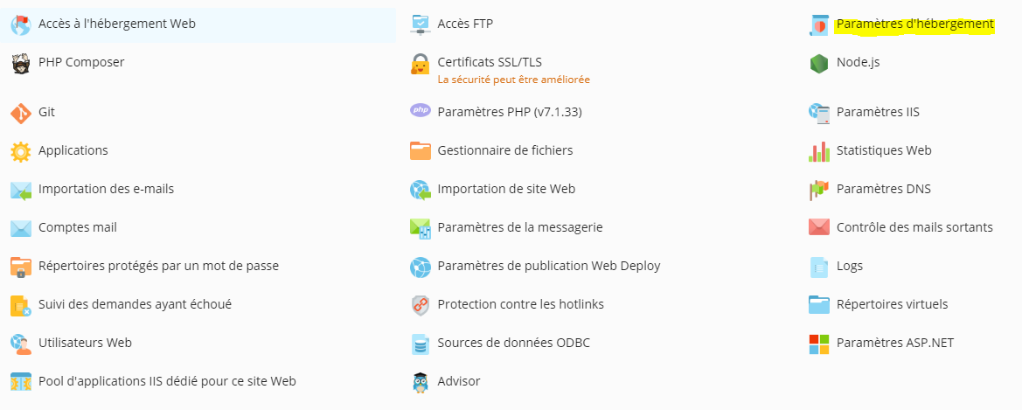This screenshot has width=1022, height=410.
Task: Click the security improvement warning text
Action: point(513,80)
